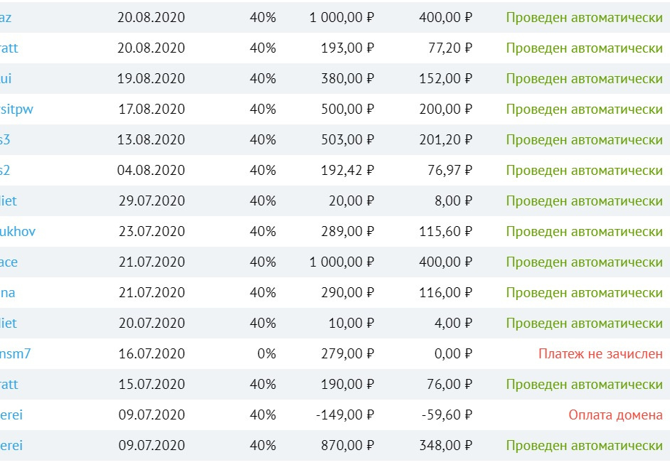The width and height of the screenshot is (670, 465).
Task: Click the "ratt" link dated 20.08.2020
Action: point(9,48)
